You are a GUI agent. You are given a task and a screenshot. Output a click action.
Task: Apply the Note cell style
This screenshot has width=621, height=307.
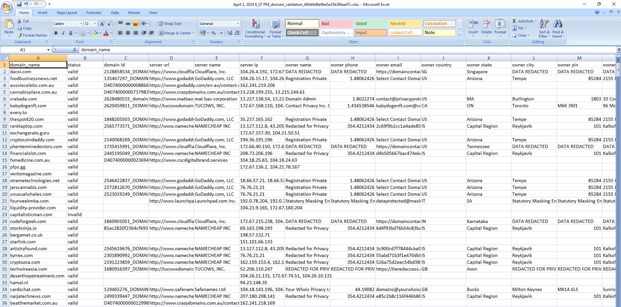click(x=439, y=32)
